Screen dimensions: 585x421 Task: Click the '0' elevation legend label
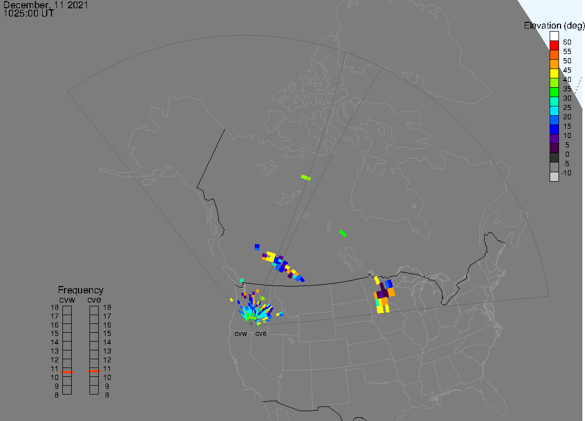567,154
